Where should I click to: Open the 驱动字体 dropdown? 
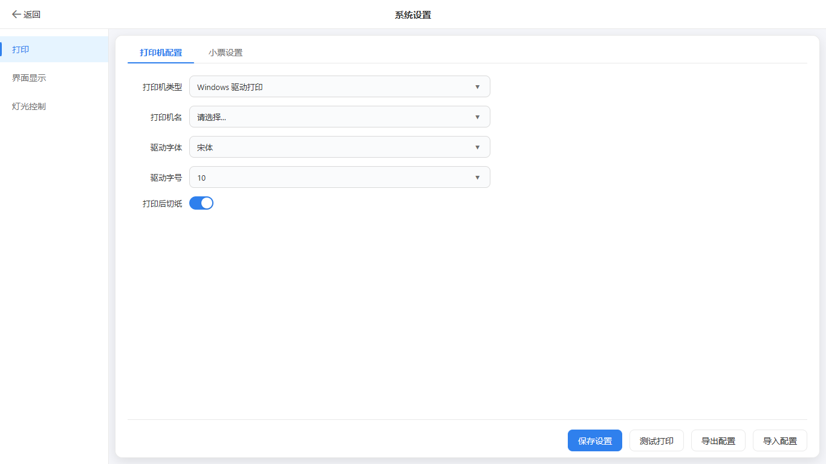point(340,147)
